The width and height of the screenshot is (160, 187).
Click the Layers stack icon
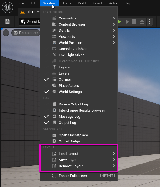tap(54, 67)
